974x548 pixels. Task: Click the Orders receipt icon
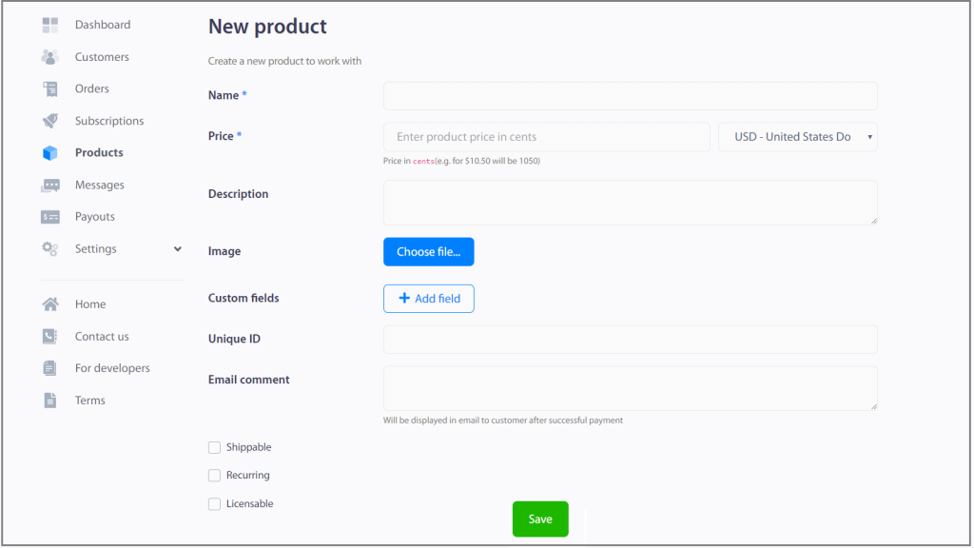pyautogui.click(x=50, y=88)
